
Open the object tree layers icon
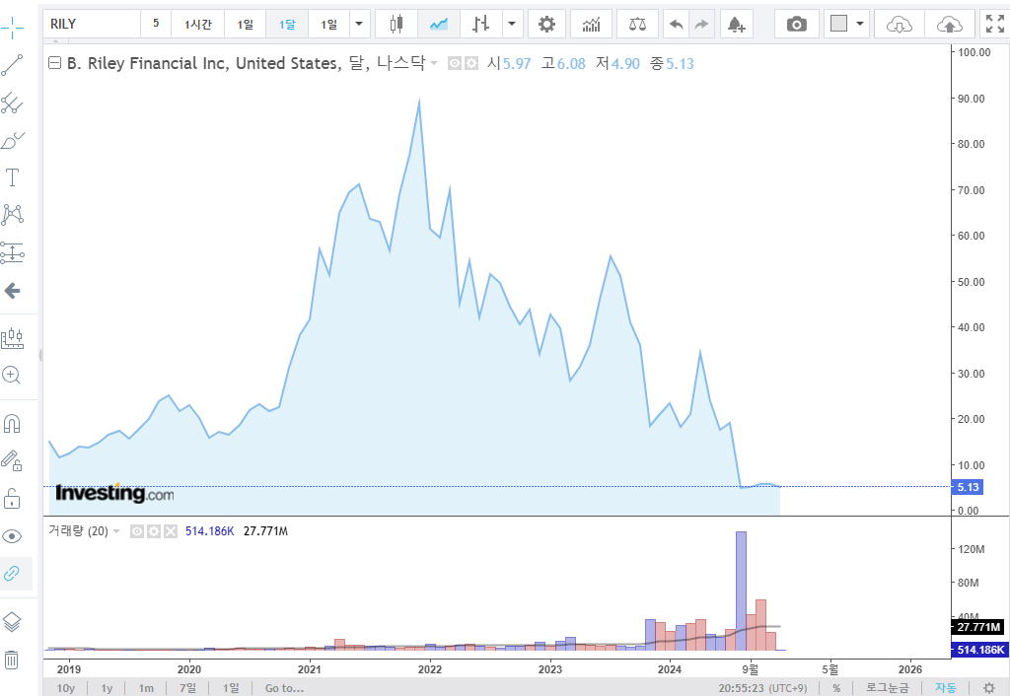click(x=12, y=622)
